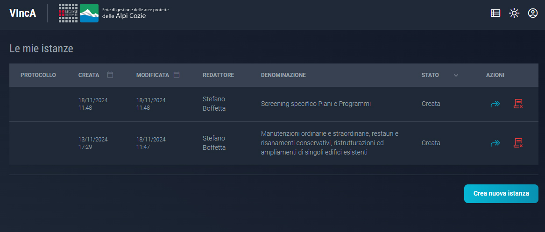Screen dimensions: 545x232
Task: Click the Regione Piemonte logo
Action: click(68, 13)
